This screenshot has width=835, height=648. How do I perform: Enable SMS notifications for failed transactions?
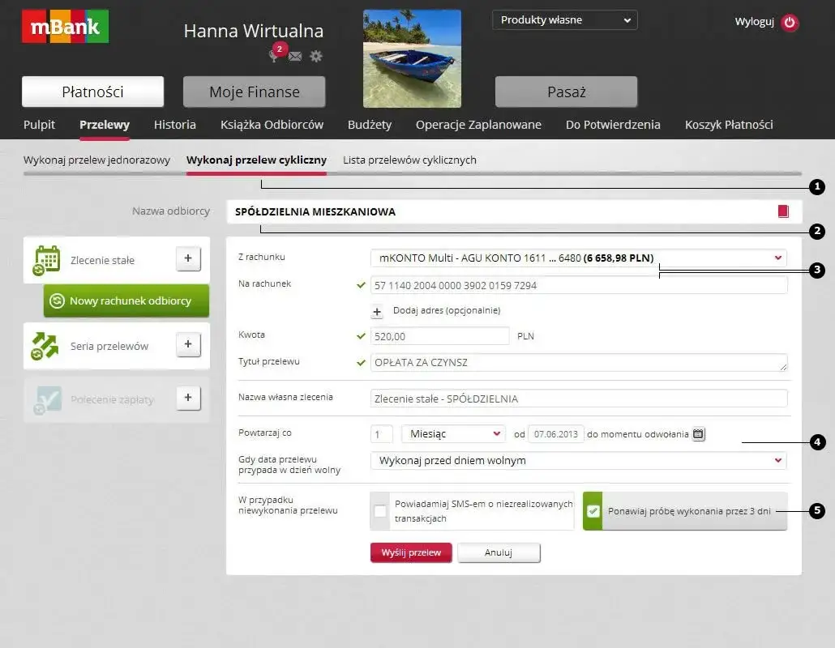[380, 510]
